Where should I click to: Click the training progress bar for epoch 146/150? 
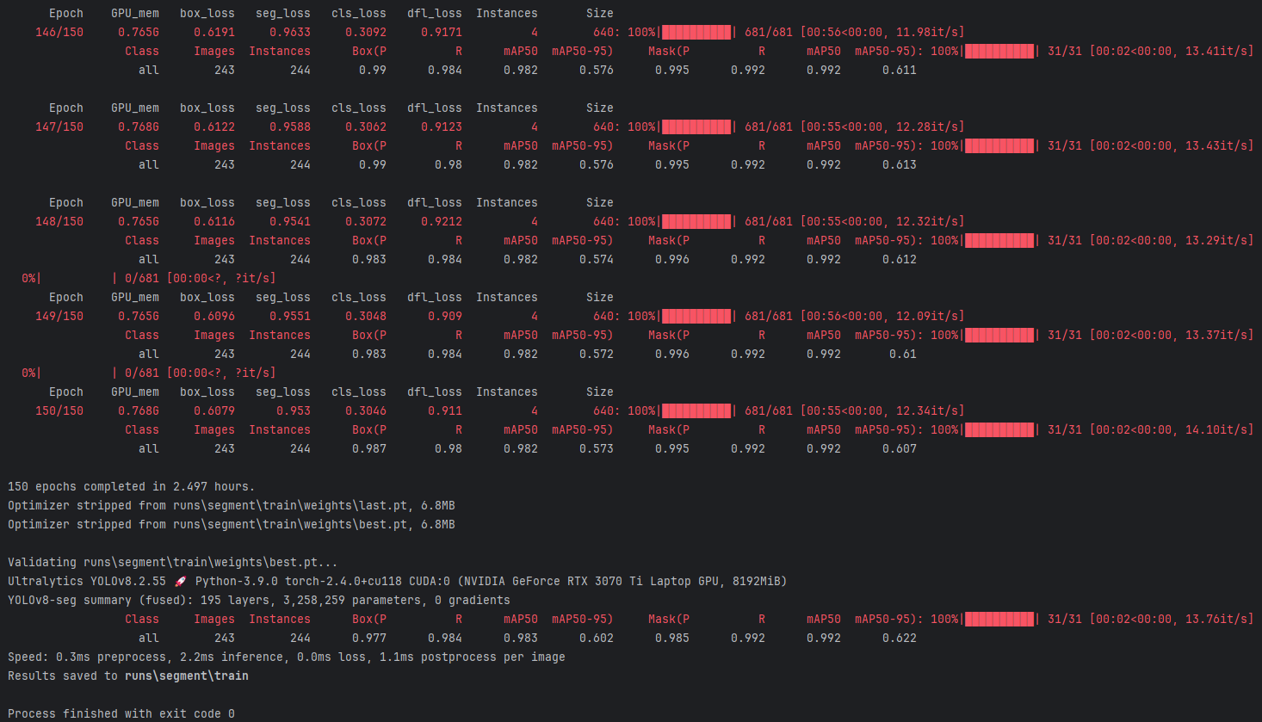pos(696,32)
